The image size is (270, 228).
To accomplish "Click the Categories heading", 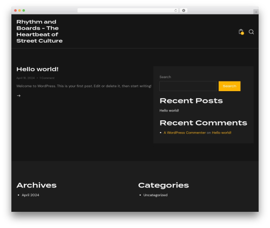I will [x=164, y=185].
